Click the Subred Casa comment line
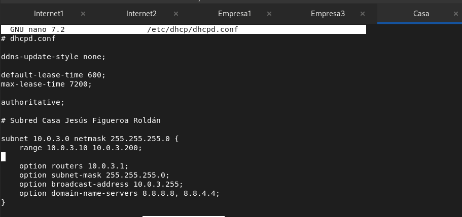Screen dimensions: 462x217 [81, 120]
